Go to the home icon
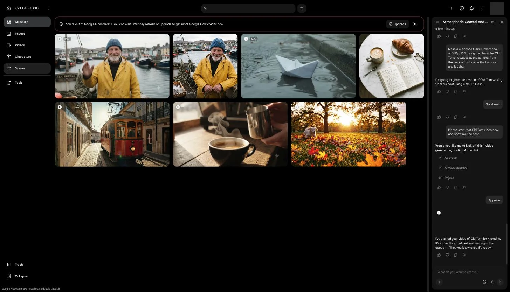 click(9, 8)
